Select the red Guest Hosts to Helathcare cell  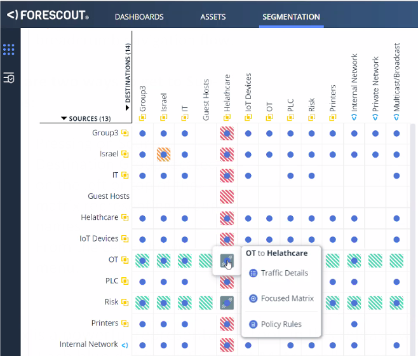point(227,196)
